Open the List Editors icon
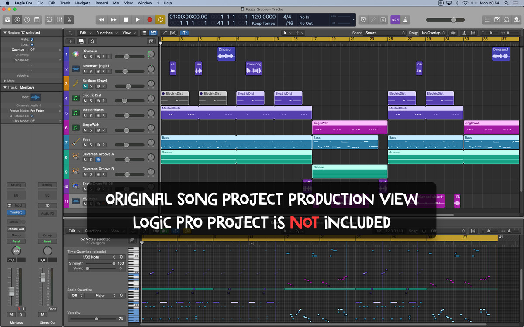Viewport: 524px width, 327px height. pos(487,20)
